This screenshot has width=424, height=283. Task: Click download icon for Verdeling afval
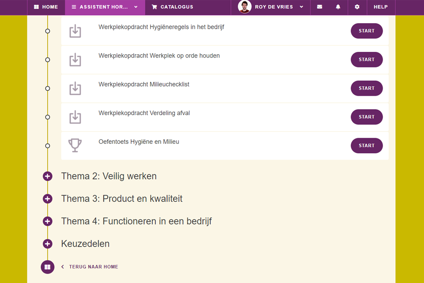pyautogui.click(x=75, y=117)
